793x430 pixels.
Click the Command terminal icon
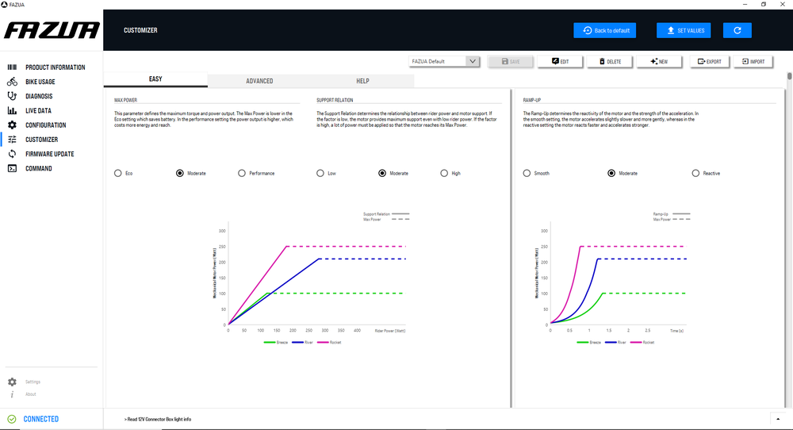(12, 168)
